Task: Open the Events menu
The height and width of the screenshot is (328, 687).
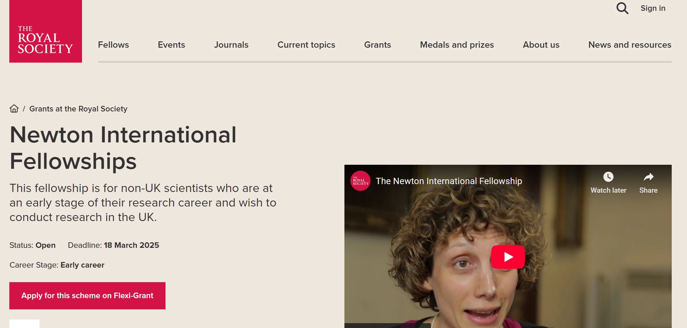Action: pyautogui.click(x=171, y=45)
